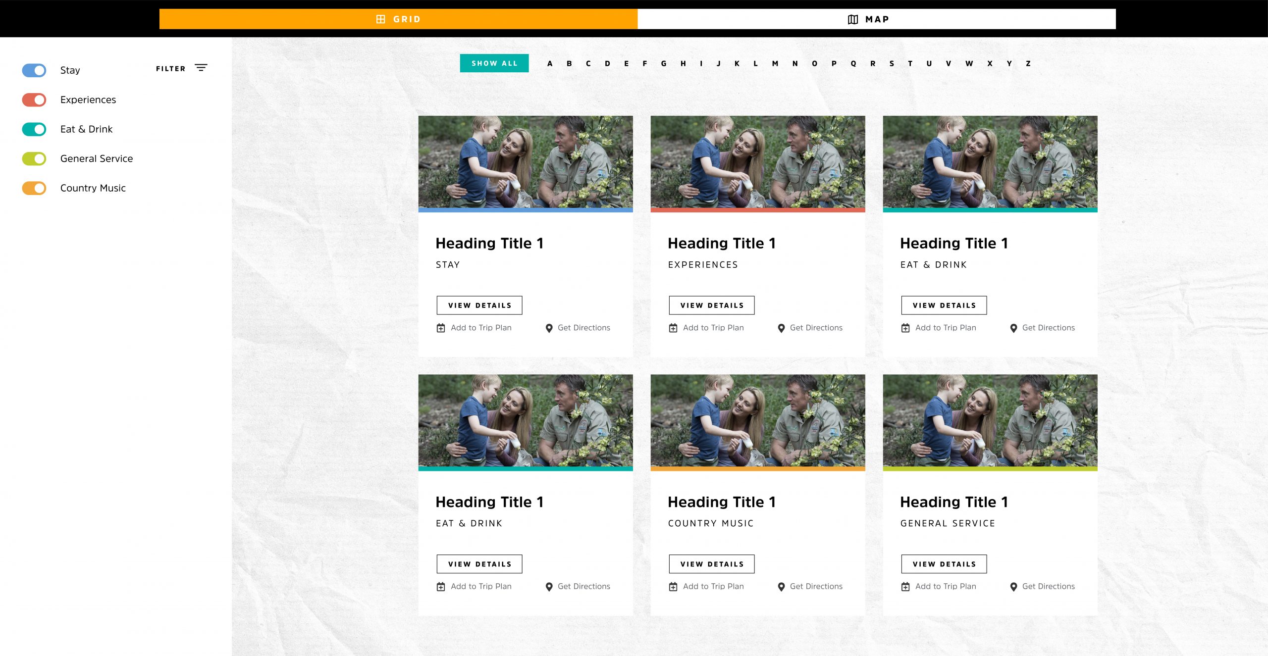Image resolution: width=1268 pixels, height=656 pixels.
Task: Filter listings by letter M
Action: 775,63
